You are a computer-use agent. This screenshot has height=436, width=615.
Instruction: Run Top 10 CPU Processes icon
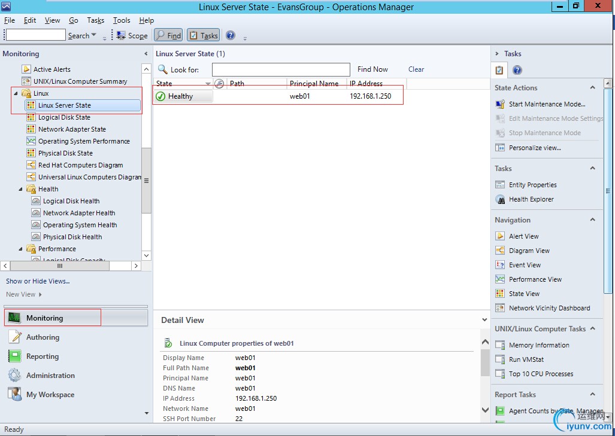(x=500, y=374)
